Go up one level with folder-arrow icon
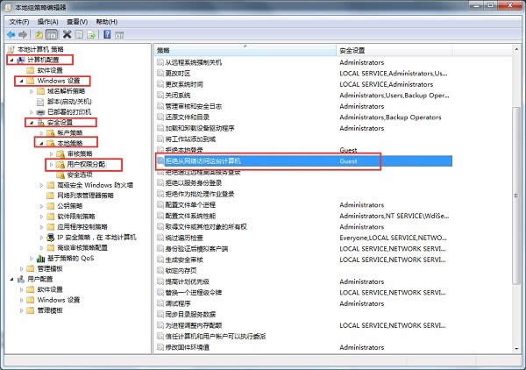This screenshot has height=370, width=526. (x=39, y=34)
